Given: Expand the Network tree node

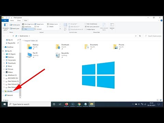Looking at the screenshot, I should tap(3, 95).
